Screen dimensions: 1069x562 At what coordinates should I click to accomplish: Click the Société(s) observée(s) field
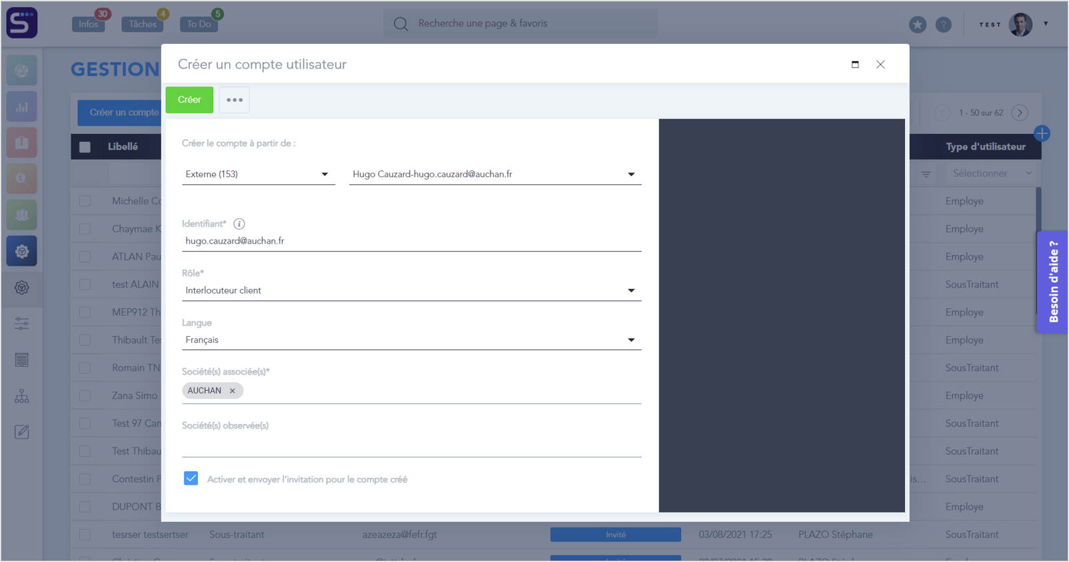pyautogui.click(x=411, y=445)
